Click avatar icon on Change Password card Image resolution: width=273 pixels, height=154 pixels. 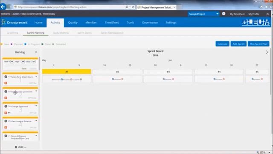pyautogui.click(x=6, y=107)
